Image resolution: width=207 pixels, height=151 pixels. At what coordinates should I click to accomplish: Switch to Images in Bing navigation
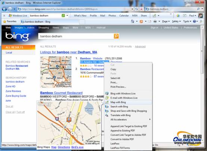coord(19,28)
